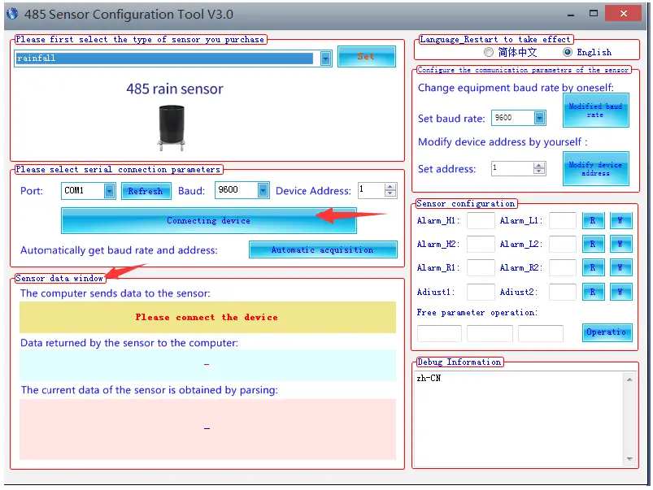Image resolution: width=653 pixels, height=490 pixels.
Task: Increase Device Address using its up arrow
Action: point(390,186)
